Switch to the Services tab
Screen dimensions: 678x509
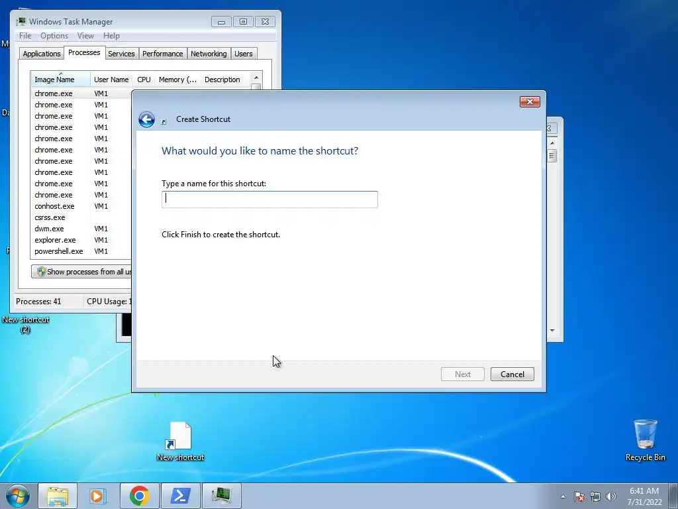121,54
